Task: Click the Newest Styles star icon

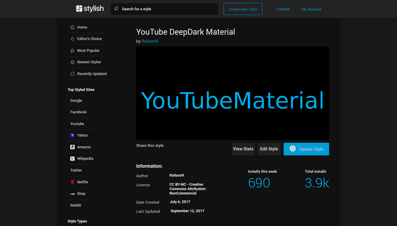Action: (x=72, y=62)
